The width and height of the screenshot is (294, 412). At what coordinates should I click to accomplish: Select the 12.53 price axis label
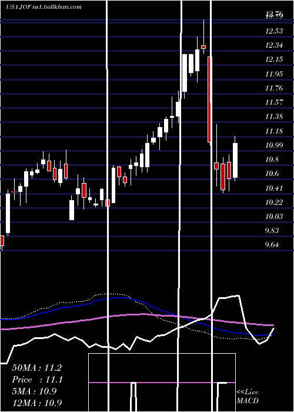274,31
